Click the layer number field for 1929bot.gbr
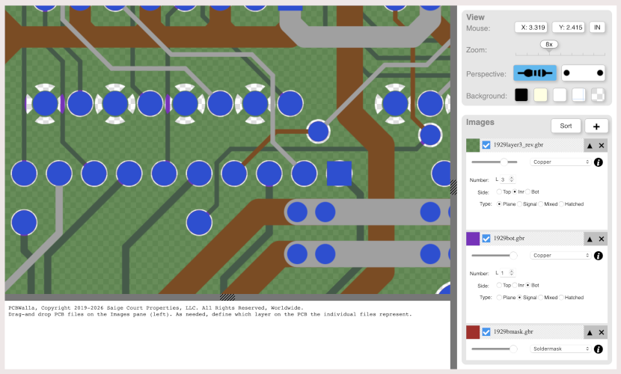Screen dimensions: 621x374 [x=503, y=273]
